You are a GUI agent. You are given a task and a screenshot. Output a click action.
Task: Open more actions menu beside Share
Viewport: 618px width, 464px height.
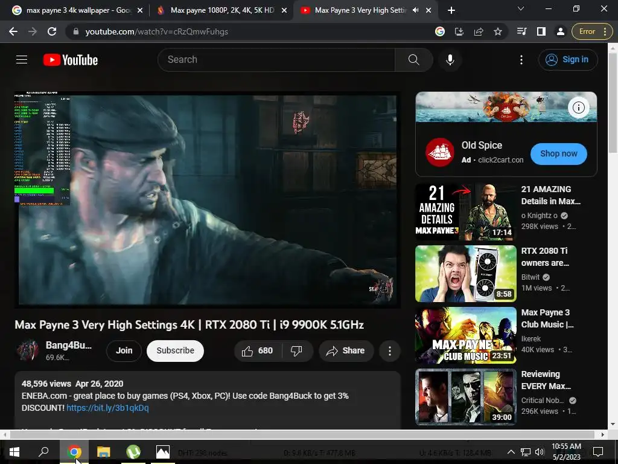[389, 351]
